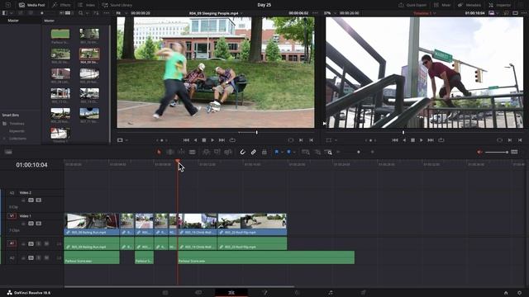Pick the Blade Edit mode tool
The height and width of the screenshot is (297, 529).
point(193,152)
